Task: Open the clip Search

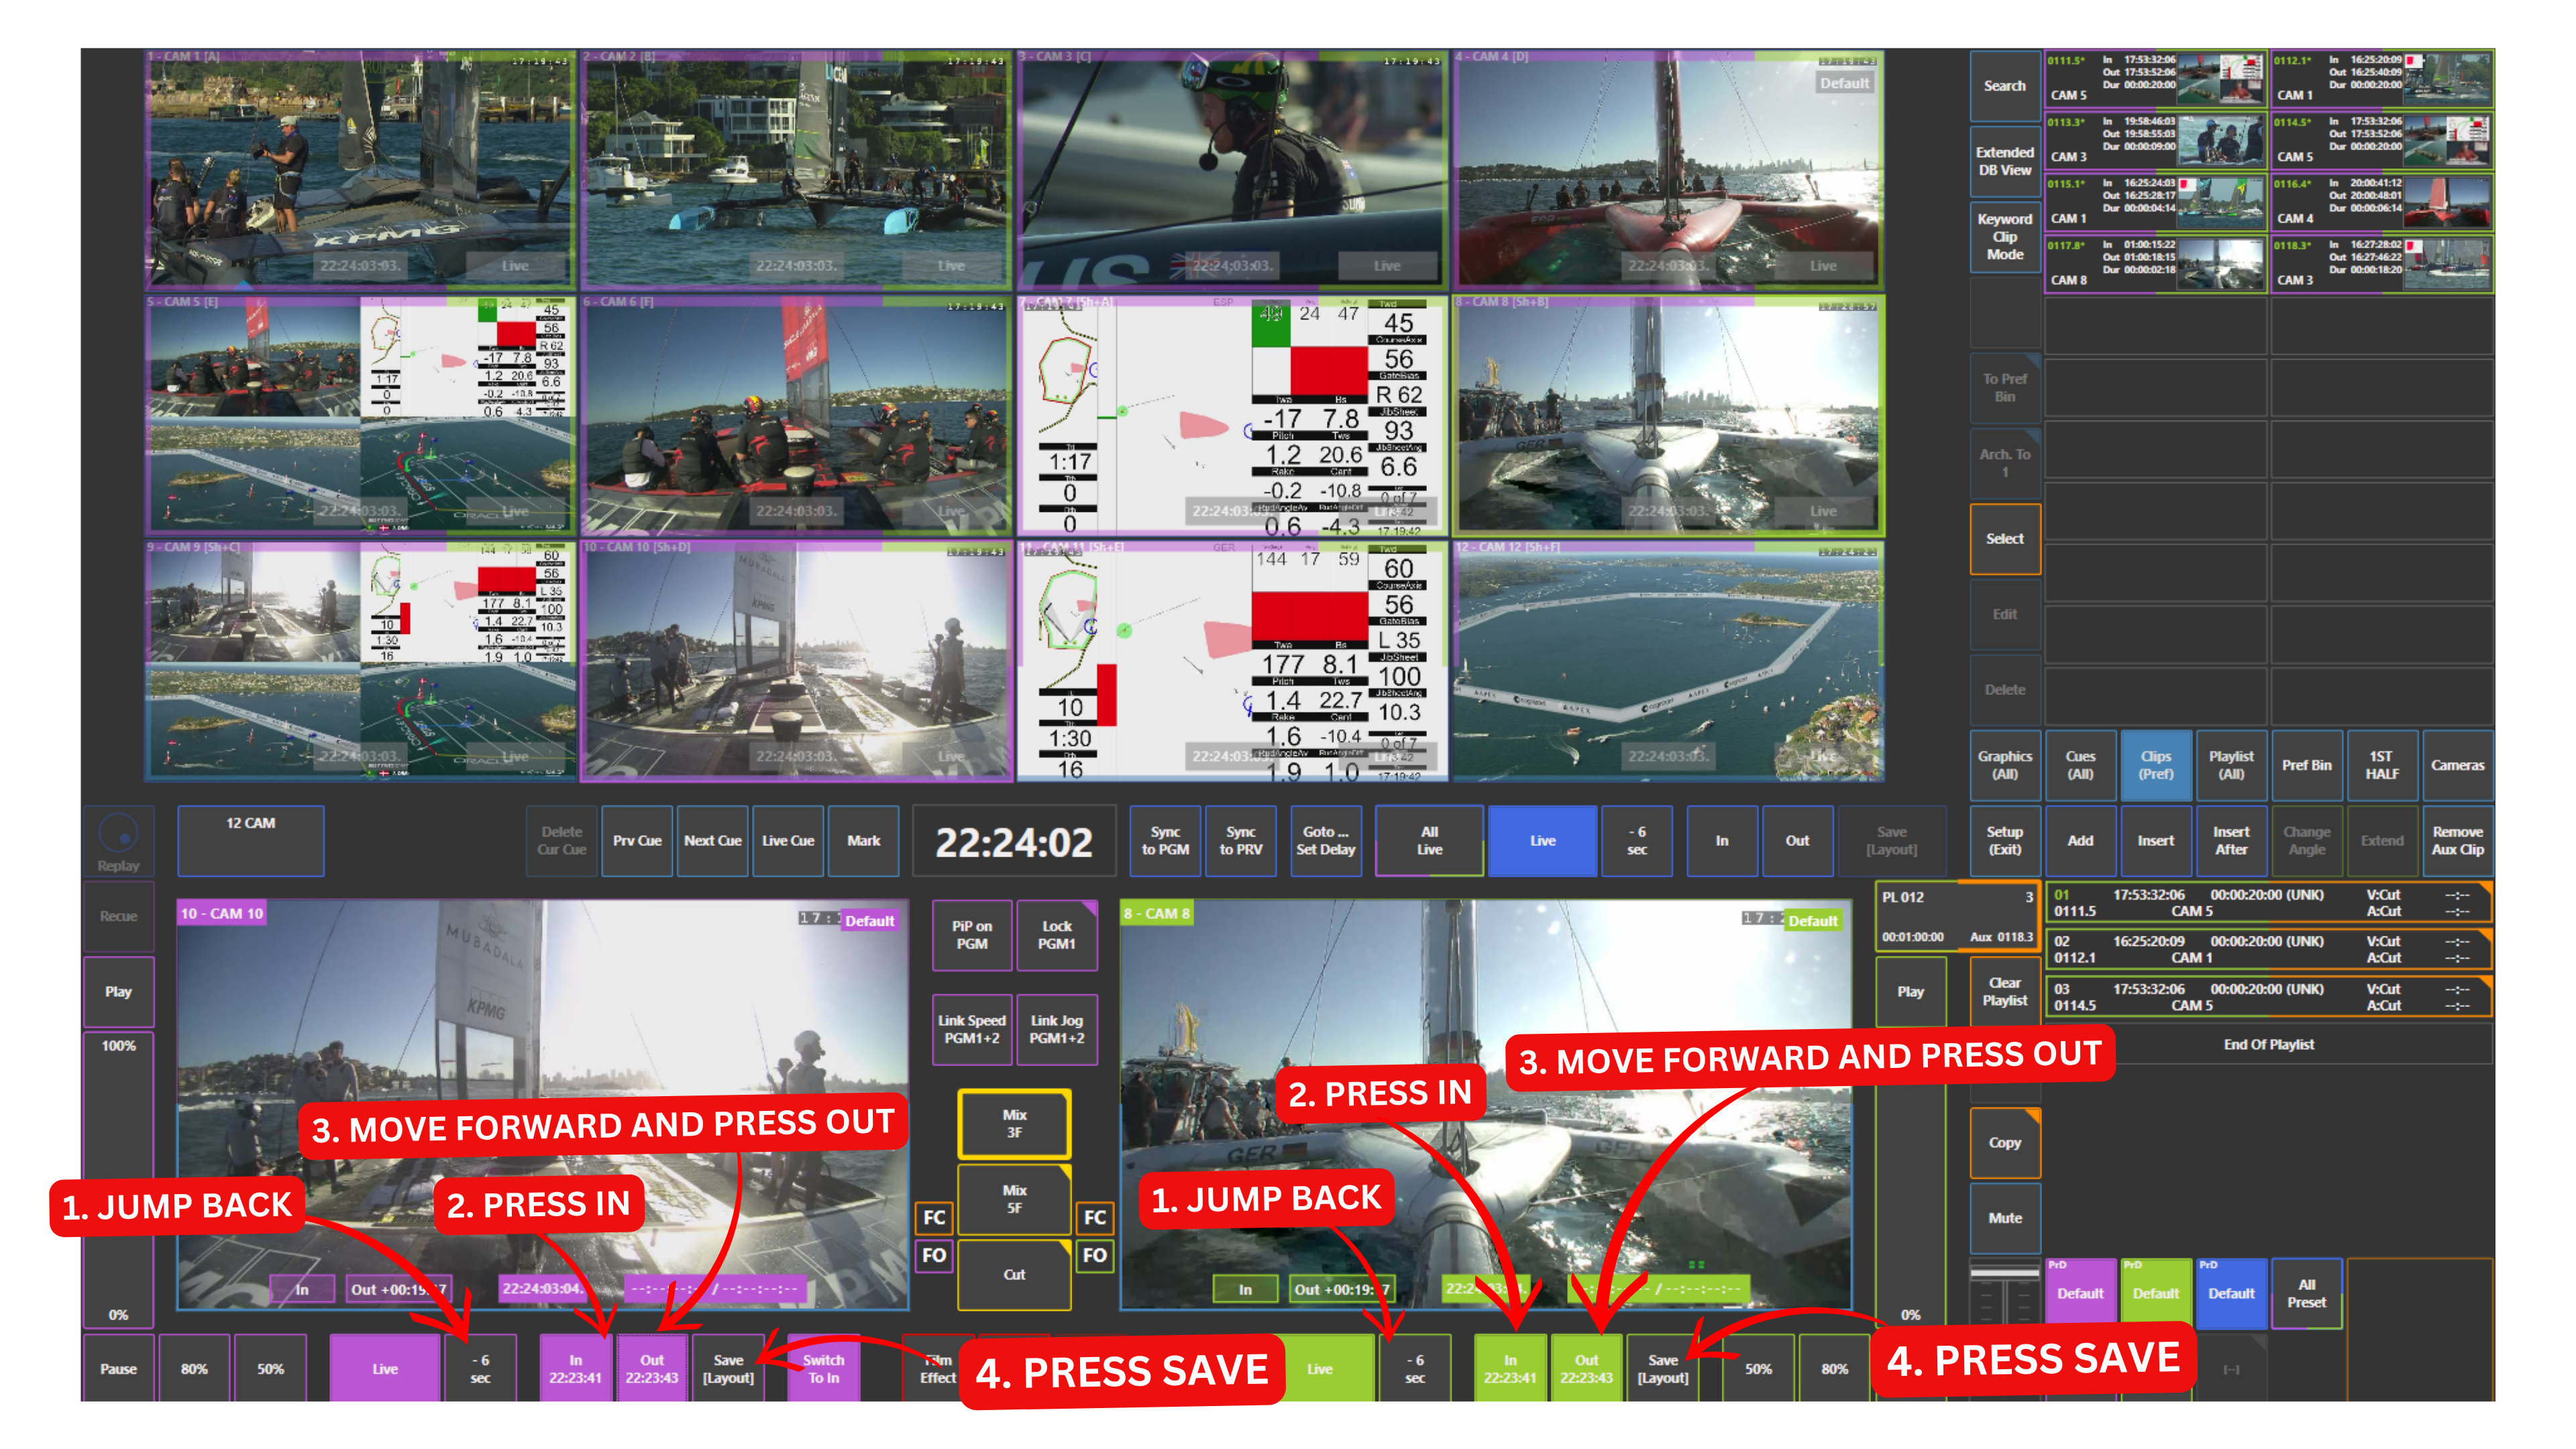Action: click(x=2004, y=86)
